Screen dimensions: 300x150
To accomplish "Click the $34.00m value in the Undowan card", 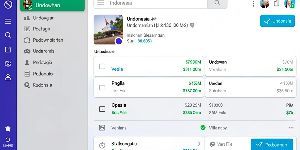I will pos(285,69).
